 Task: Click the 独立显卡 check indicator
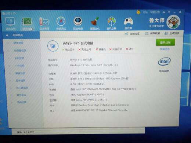(x=68, y=49)
